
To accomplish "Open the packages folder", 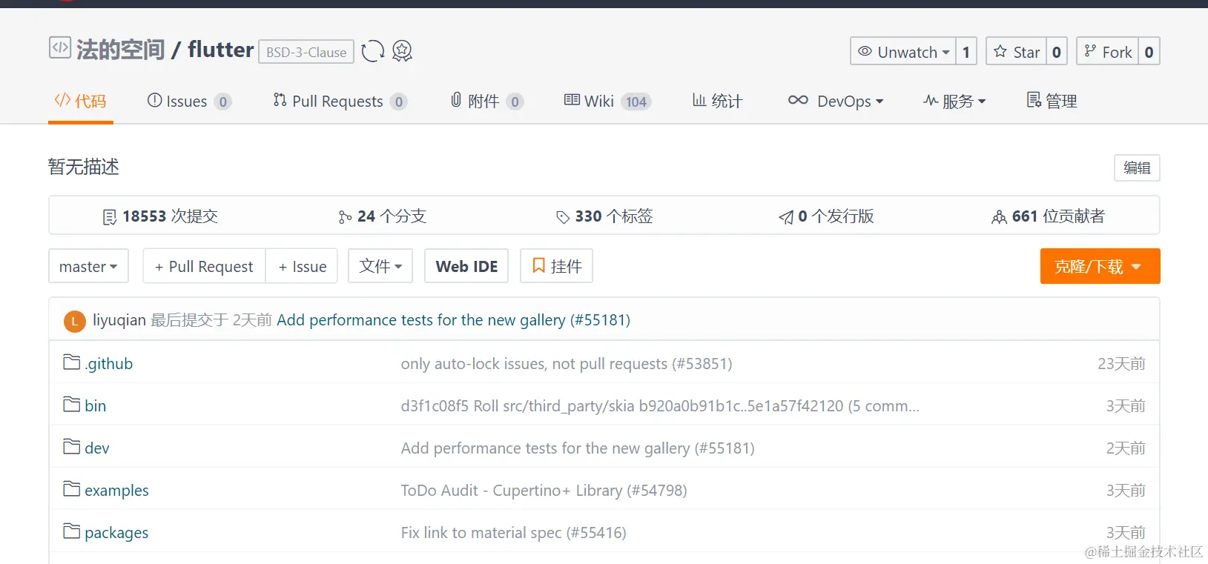I will click(x=116, y=532).
